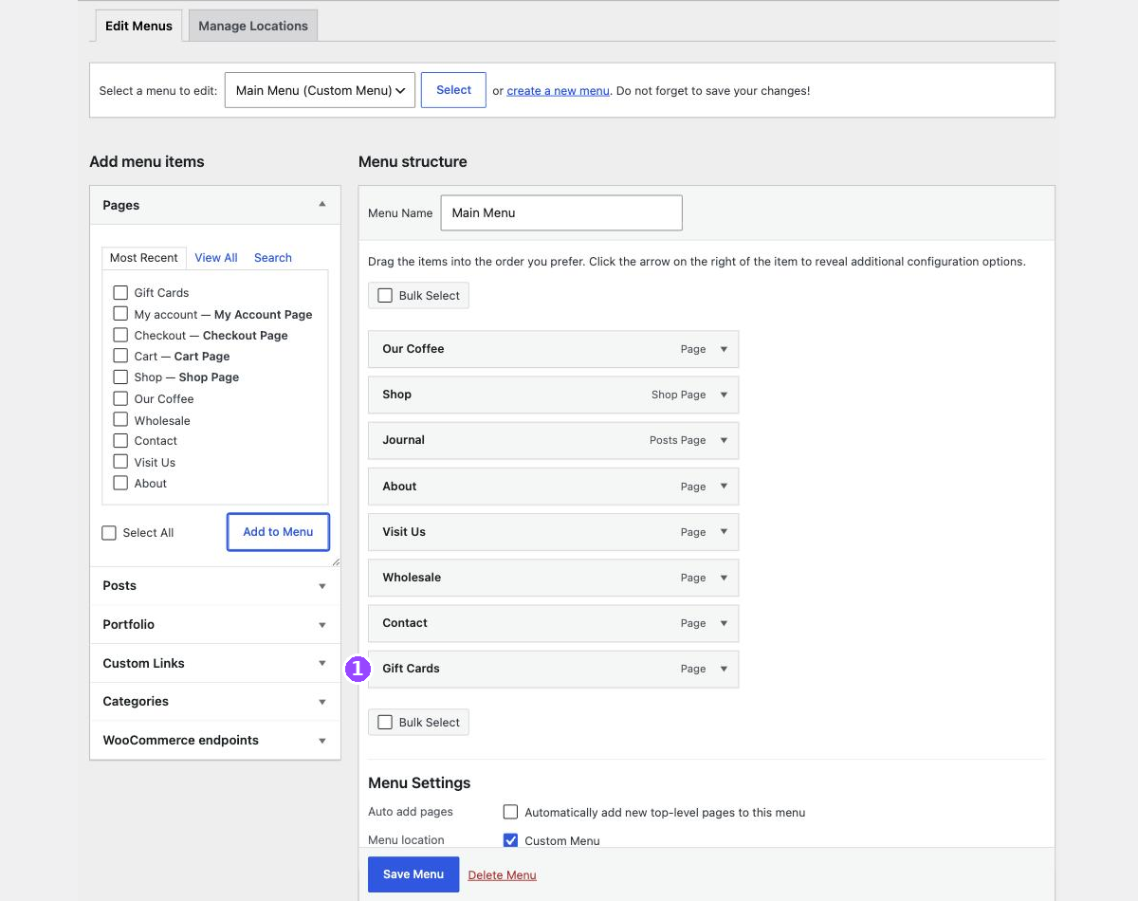Image resolution: width=1138 pixels, height=901 pixels.
Task: Open the menu to edit dropdown
Action: [320, 90]
